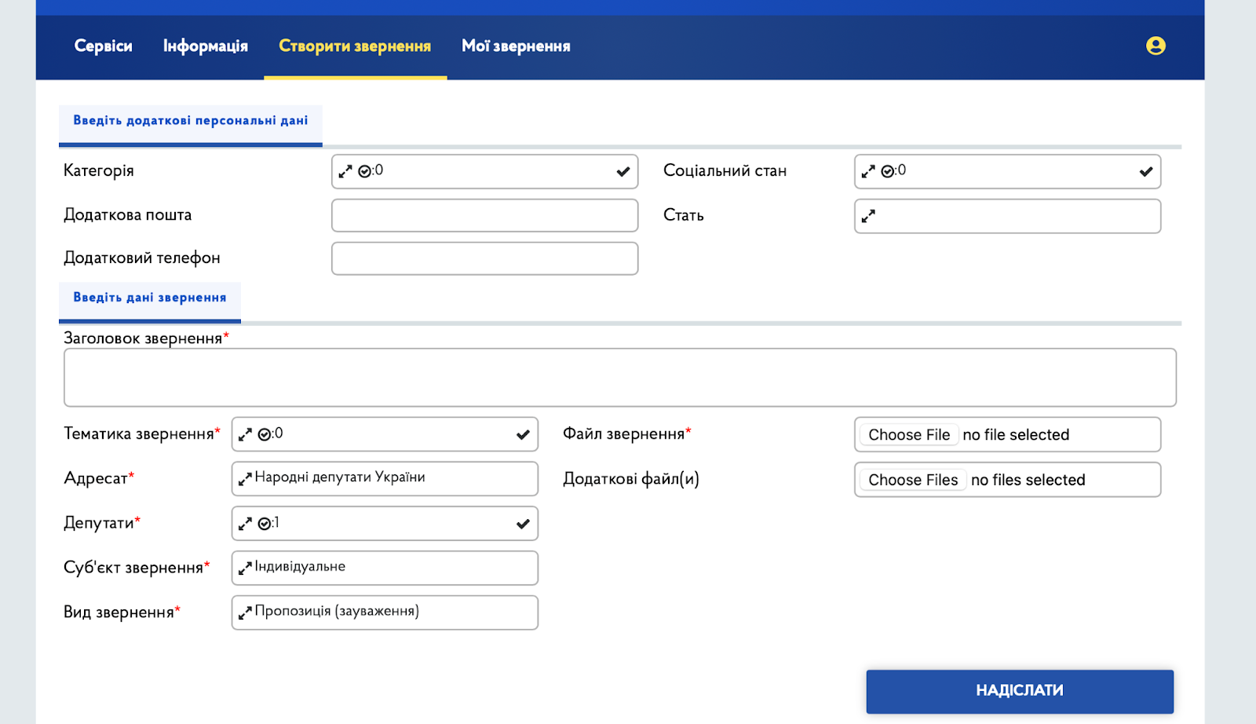The height and width of the screenshot is (724, 1256).
Task: Click expand arrows icon in Тематика звернення field
Action: coord(245,434)
